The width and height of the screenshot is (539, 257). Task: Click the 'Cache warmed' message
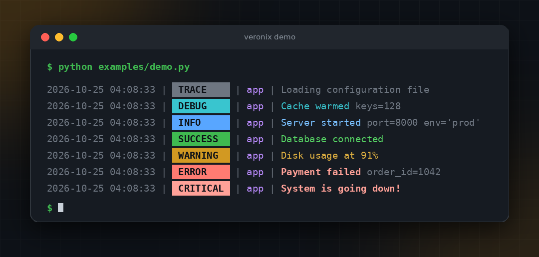point(315,106)
